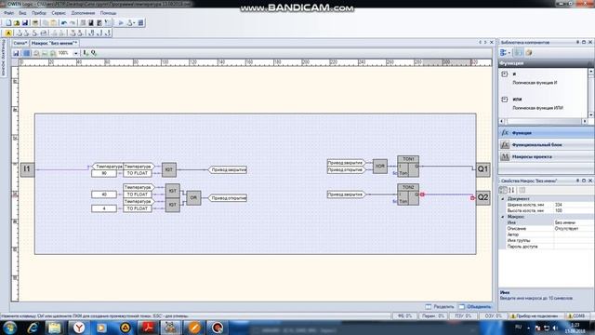595x335 pixels.
Task: Open the Windows Start menu
Action: (9, 328)
